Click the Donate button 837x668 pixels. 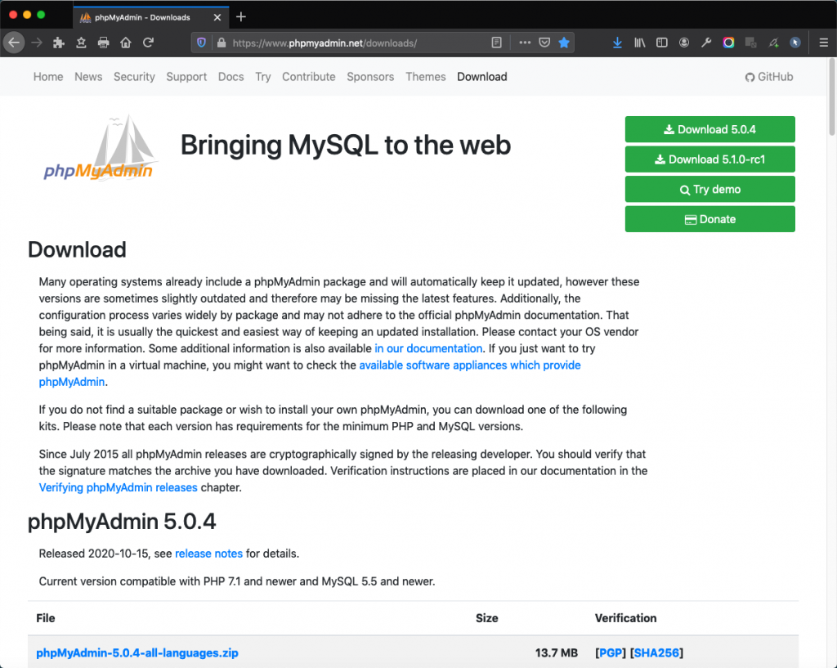[710, 219]
